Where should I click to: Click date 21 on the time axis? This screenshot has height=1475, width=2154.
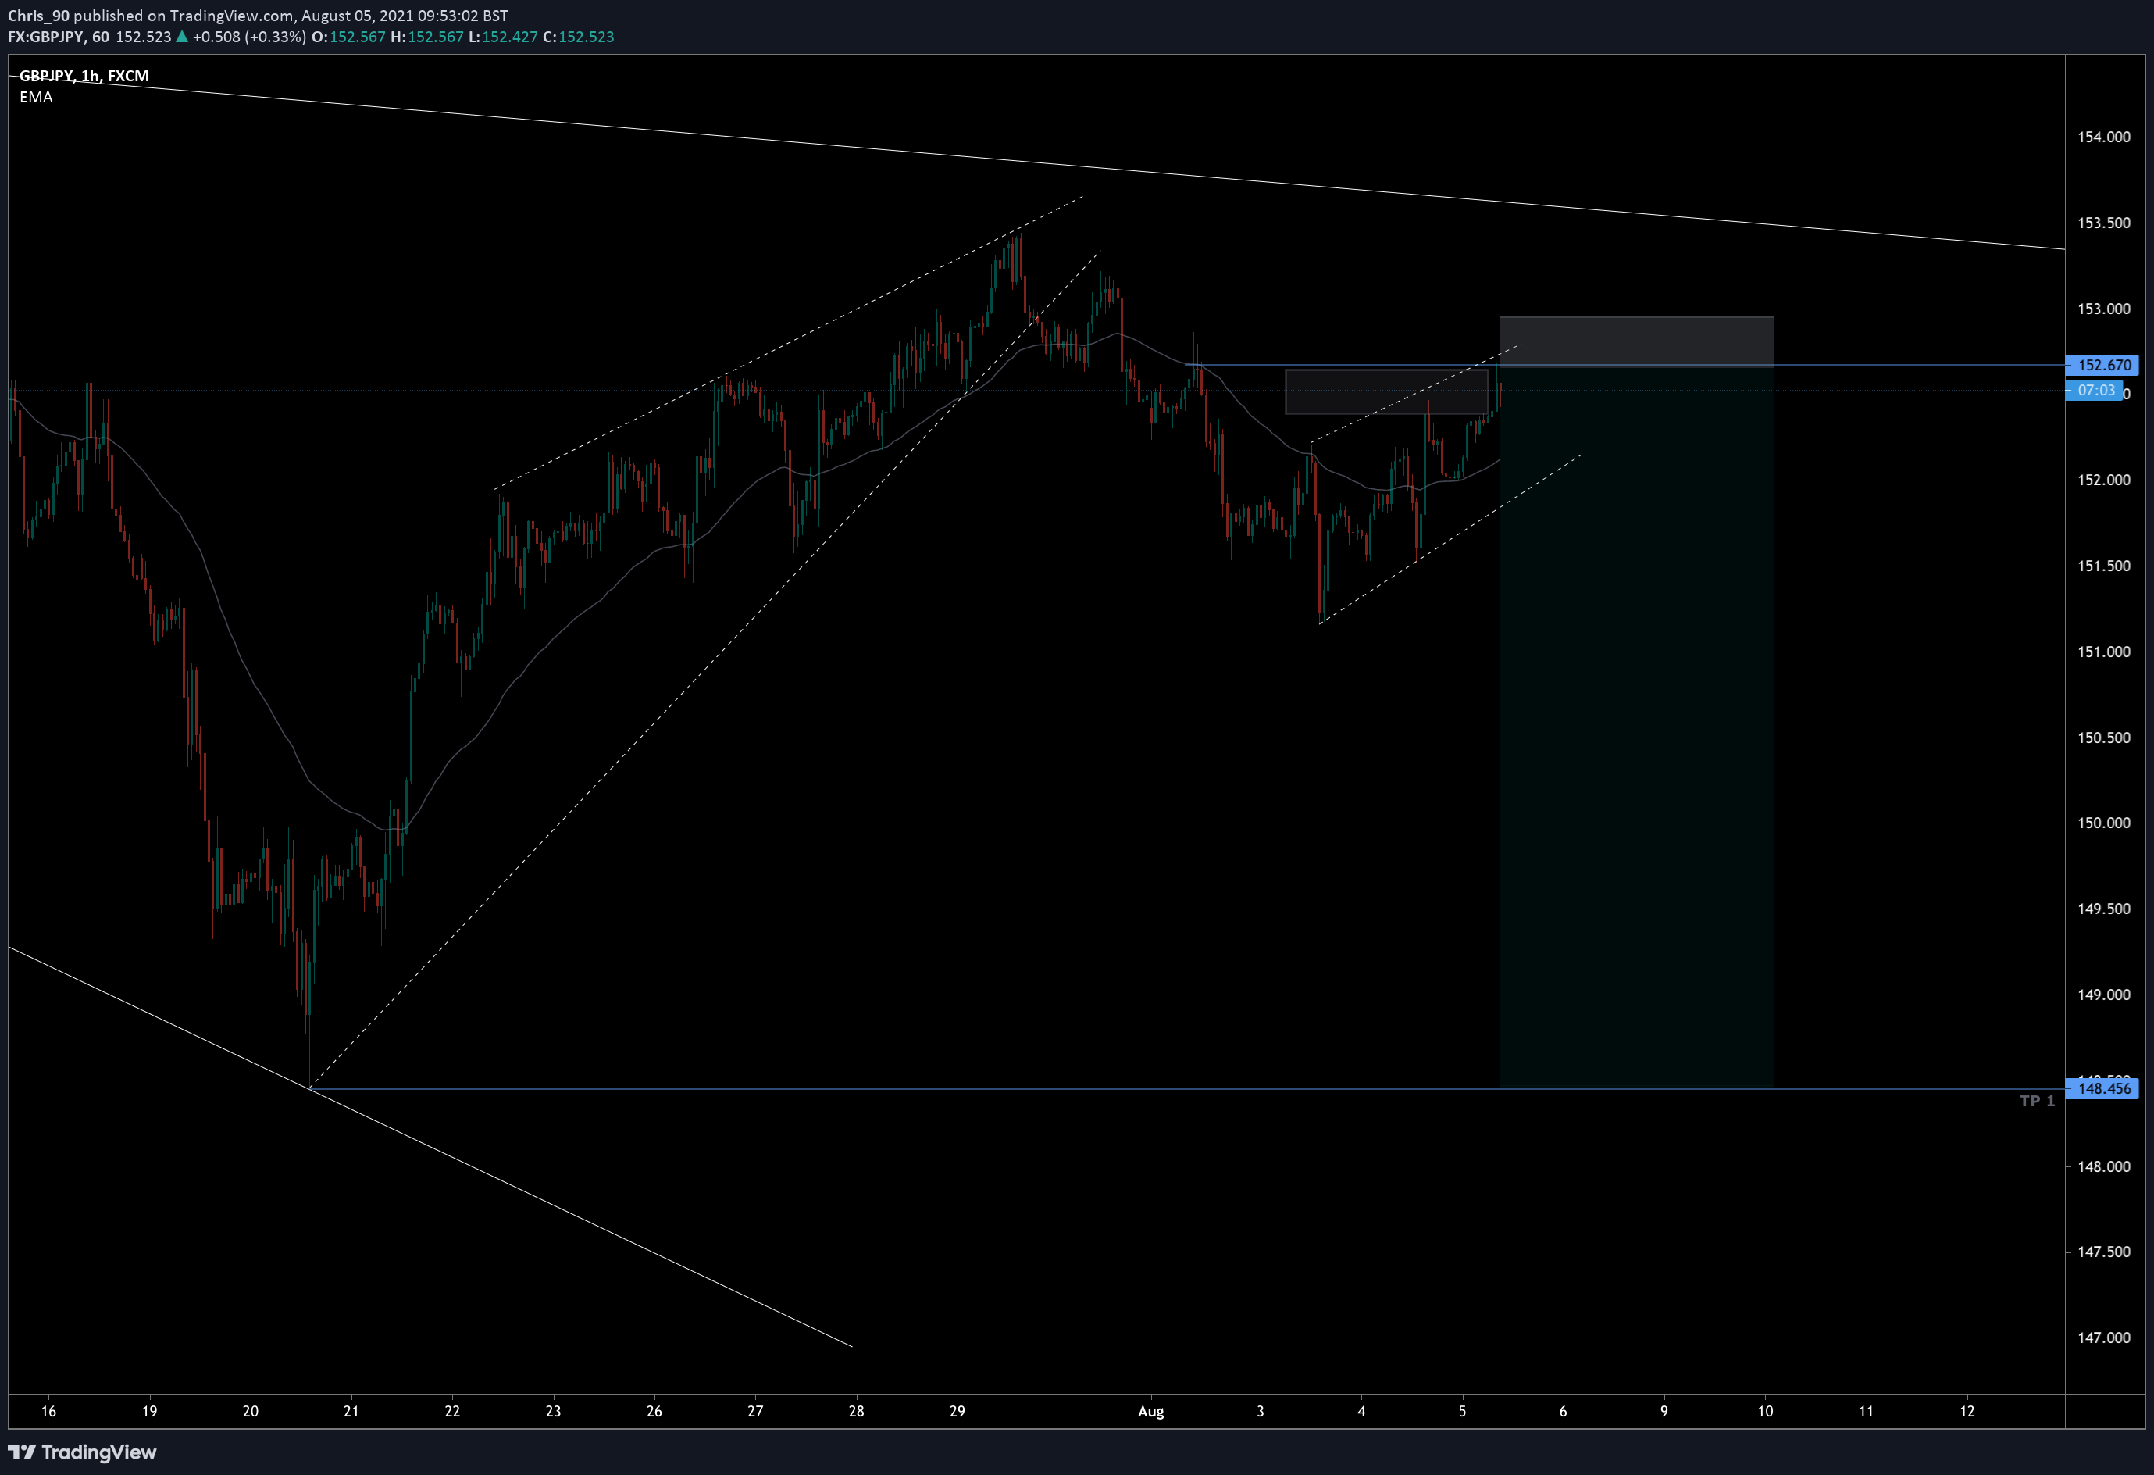pyautogui.click(x=351, y=1412)
